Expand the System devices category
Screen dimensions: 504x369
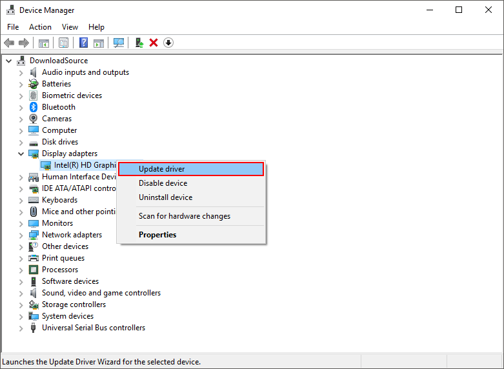(x=21, y=317)
